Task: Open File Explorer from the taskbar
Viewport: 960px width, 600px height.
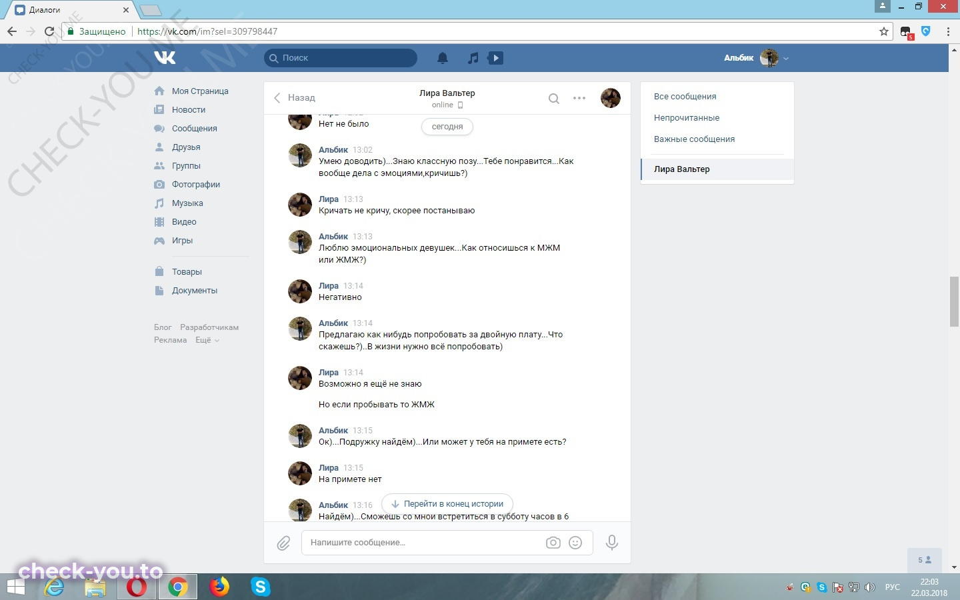Action: [95, 587]
